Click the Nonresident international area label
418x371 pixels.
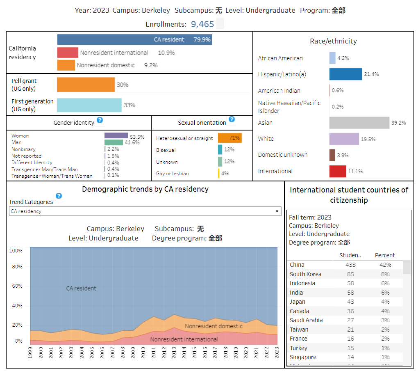coord(184,339)
